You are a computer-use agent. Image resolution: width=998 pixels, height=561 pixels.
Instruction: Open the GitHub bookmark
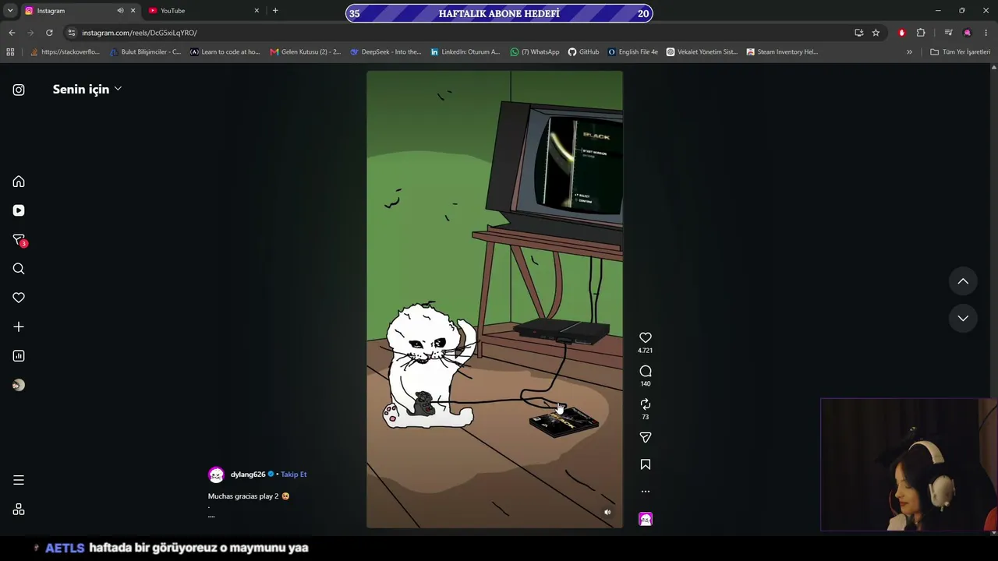pyautogui.click(x=583, y=52)
